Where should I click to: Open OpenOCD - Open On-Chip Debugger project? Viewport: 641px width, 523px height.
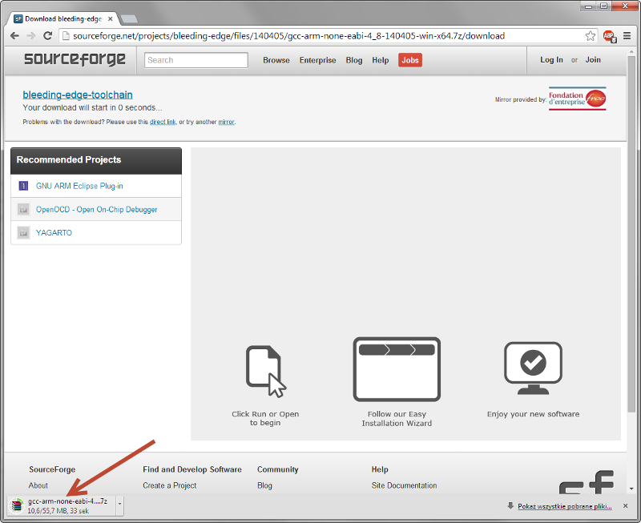[x=96, y=209]
